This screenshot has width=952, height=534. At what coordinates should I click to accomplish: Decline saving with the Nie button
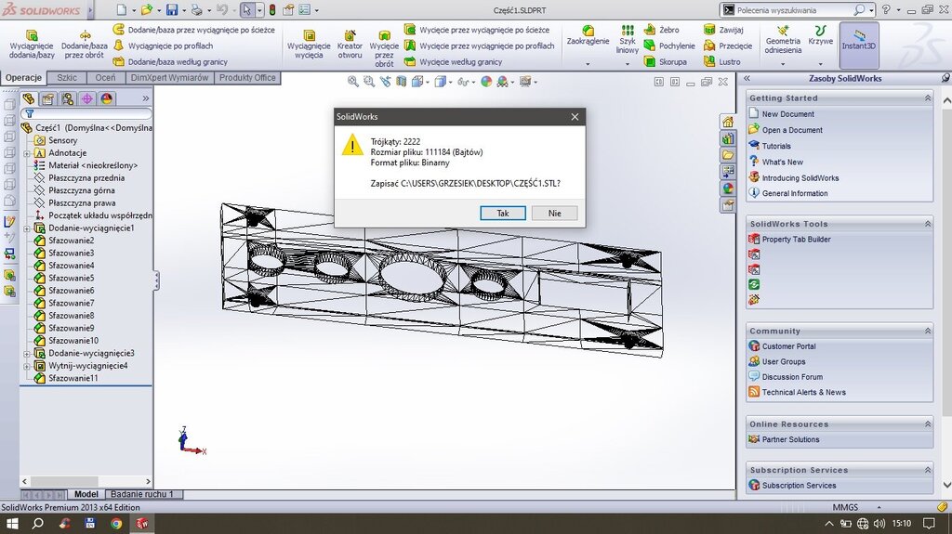(x=555, y=213)
